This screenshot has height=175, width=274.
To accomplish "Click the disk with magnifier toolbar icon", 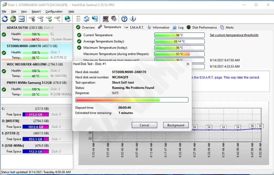I will 57,19.
